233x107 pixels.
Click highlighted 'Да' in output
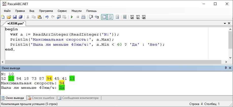click(x=62, y=88)
